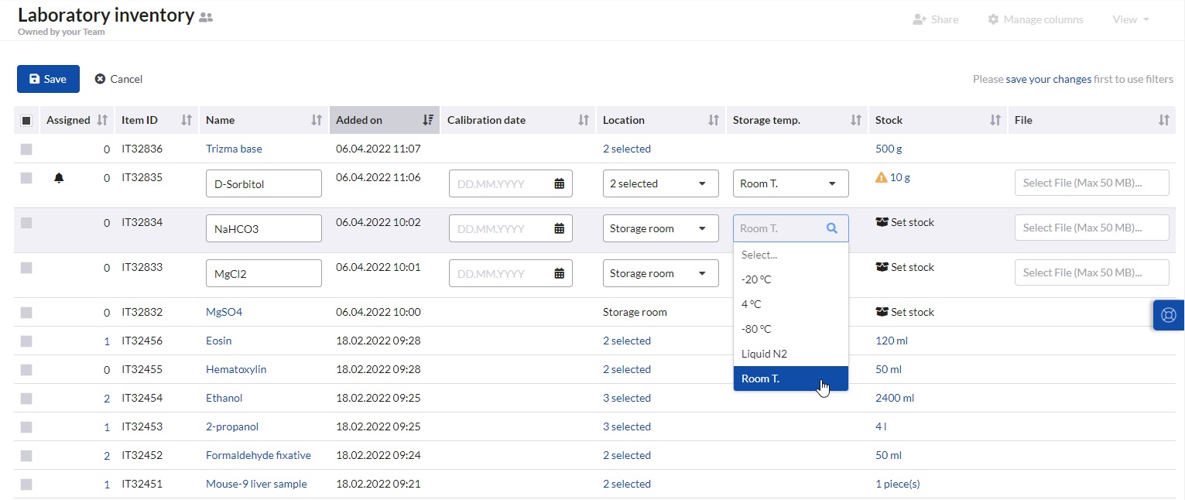Open the View dropdown menu
The image size is (1185, 500).
tap(1130, 19)
